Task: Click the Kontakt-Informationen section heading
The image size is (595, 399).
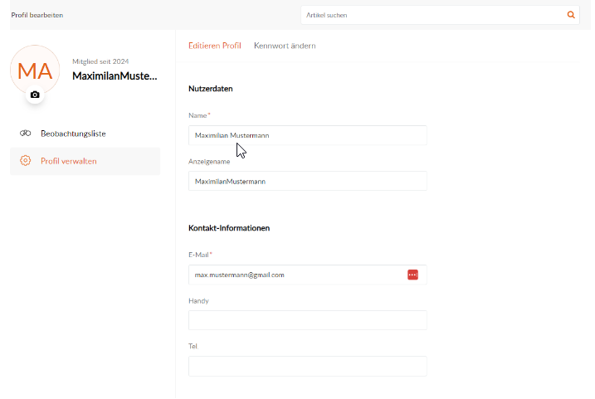Action: [229, 228]
